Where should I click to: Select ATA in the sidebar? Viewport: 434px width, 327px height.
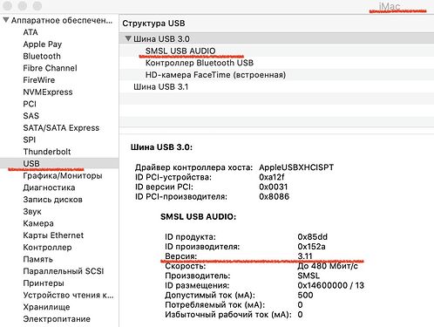(31, 32)
